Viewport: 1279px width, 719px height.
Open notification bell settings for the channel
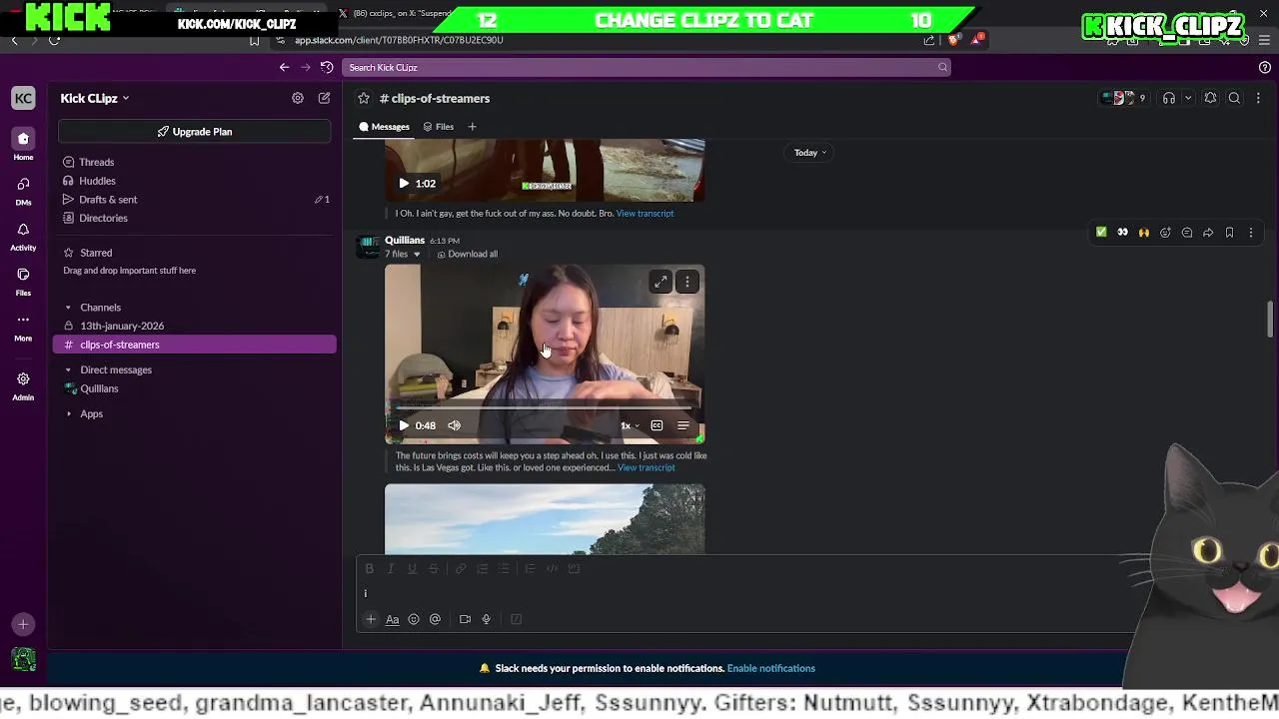(1210, 98)
